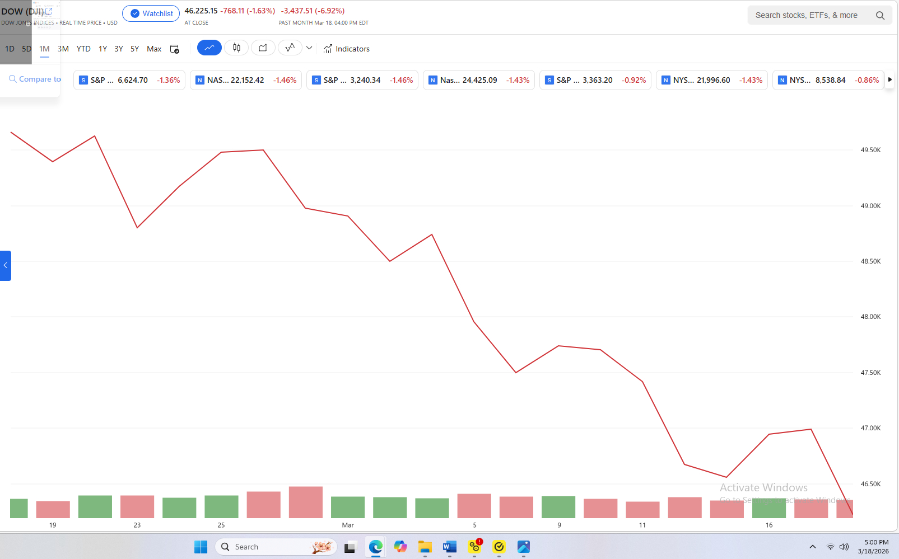Click the custom date range calendar icon
The height and width of the screenshot is (559, 899).
[x=175, y=49]
